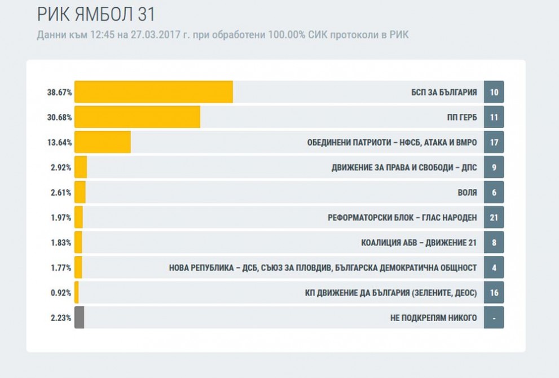Image resolution: width=559 pixels, height=378 pixels.
Task: Click the ballot number 11 badge
Action: [x=494, y=117]
